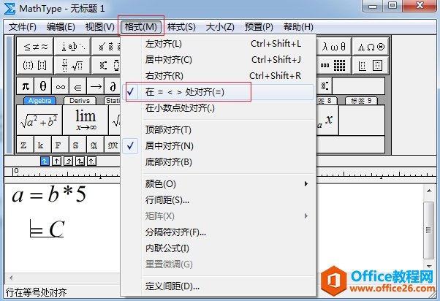Image resolution: width=440 pixels, height=301 pixels.
Task: Insert the double-struck F symbol
Action: pyautogui.click(x=60, y=145)
